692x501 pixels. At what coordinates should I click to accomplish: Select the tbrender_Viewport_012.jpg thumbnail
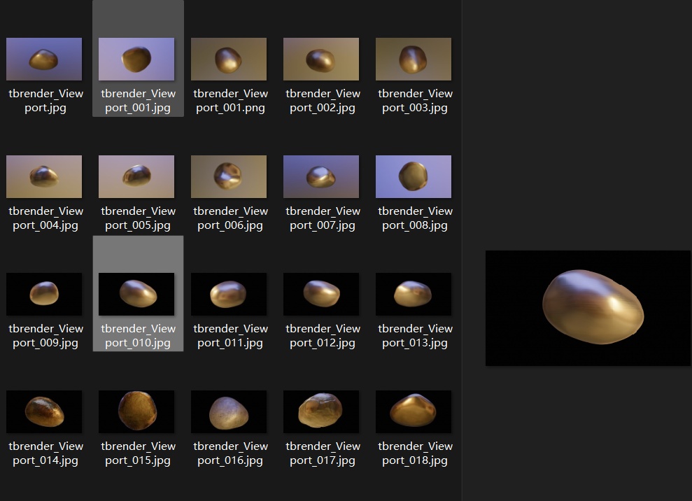(321, 294)
